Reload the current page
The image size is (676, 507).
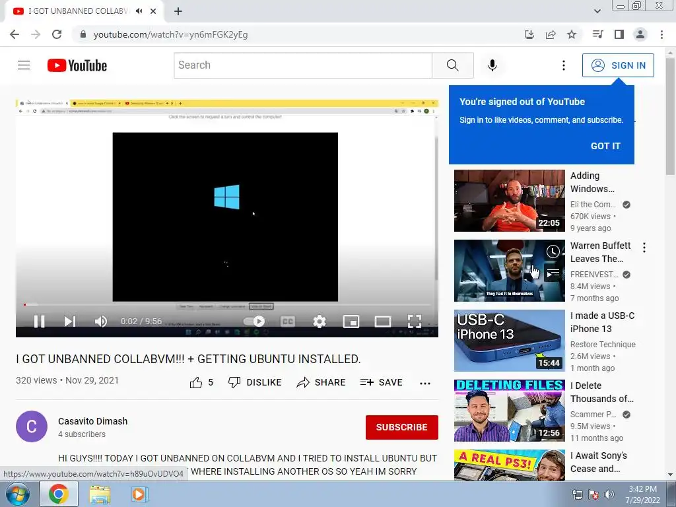point(57,34)
